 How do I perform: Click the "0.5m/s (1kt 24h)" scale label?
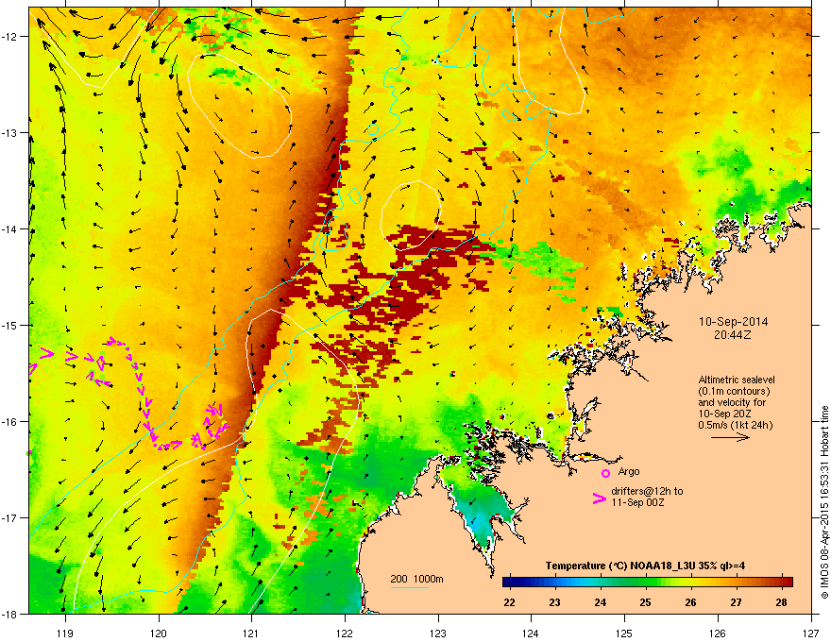click(735, 425)
